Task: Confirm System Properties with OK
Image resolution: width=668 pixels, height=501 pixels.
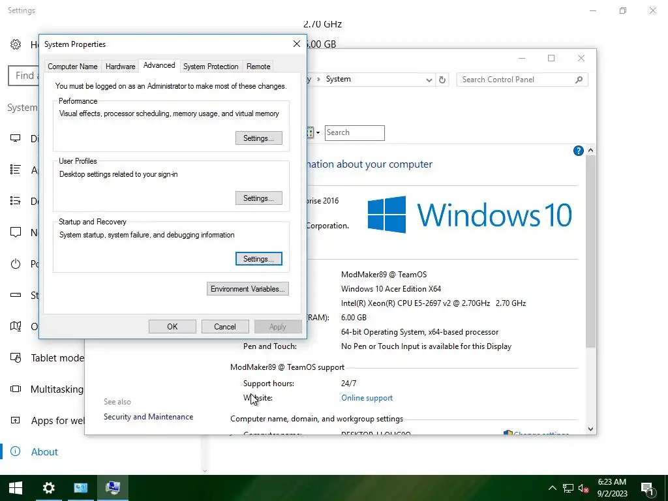Action: (x=172, y=327)
